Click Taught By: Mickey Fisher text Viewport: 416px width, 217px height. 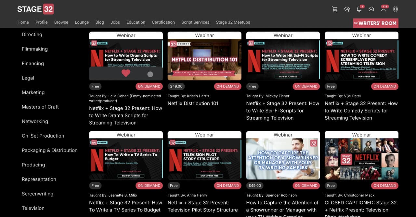point(268,96)
